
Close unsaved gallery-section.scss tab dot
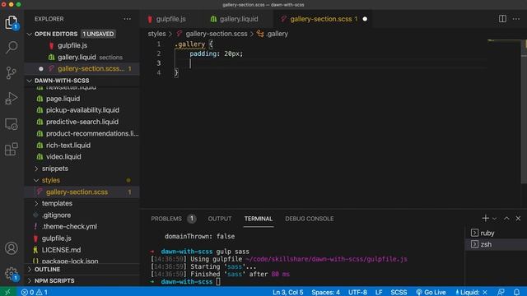pos(365,19)
